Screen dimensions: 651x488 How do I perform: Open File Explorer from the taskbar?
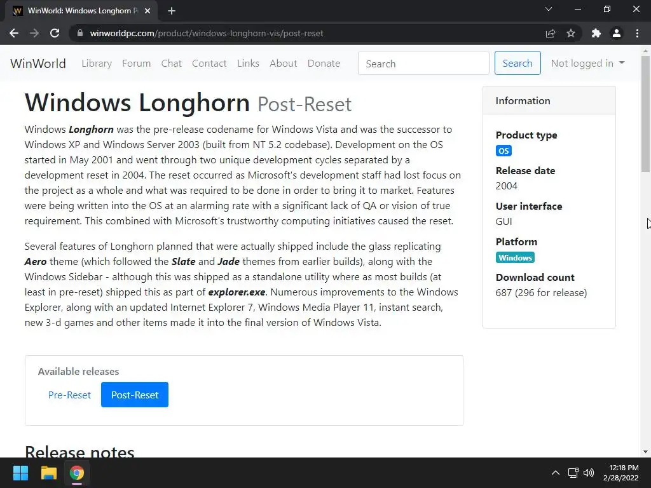tap(48, 473)
